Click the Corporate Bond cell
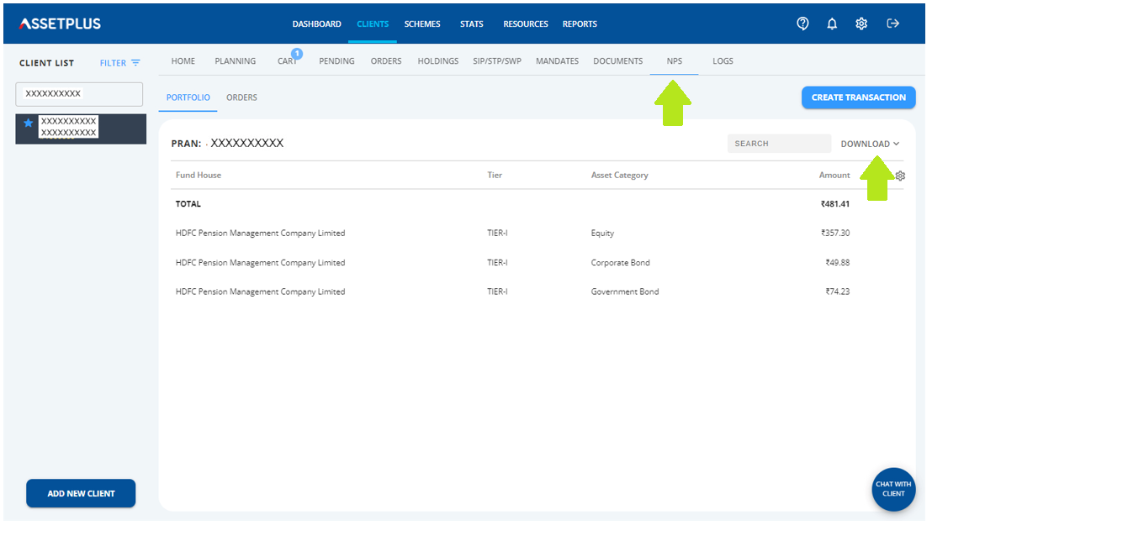This screenshot has height=541, width=1144. (x=620, y=263)
